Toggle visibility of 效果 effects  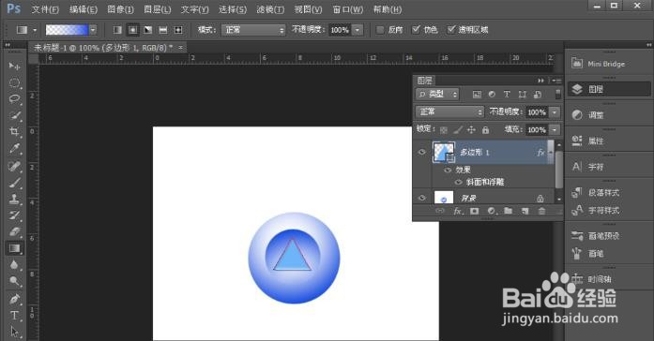pos(448,170)
